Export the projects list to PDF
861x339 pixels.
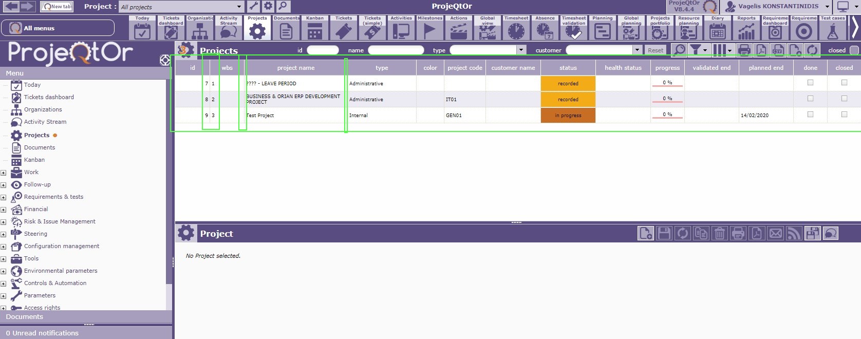tap(761, 50)
